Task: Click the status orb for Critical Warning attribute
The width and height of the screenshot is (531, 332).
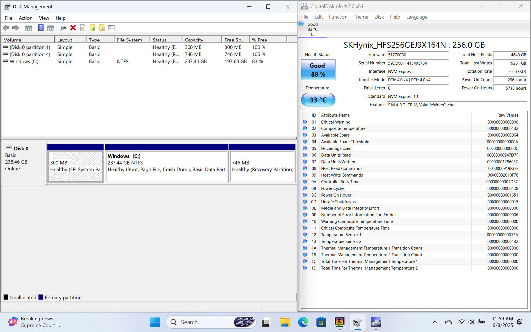Action: tap(305, 122)
